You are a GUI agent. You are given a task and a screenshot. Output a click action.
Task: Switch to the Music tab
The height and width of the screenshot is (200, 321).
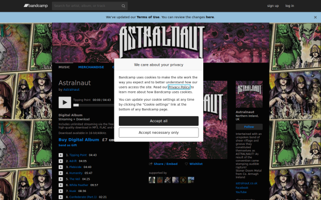pyautogui.click(x=64, y=67)
